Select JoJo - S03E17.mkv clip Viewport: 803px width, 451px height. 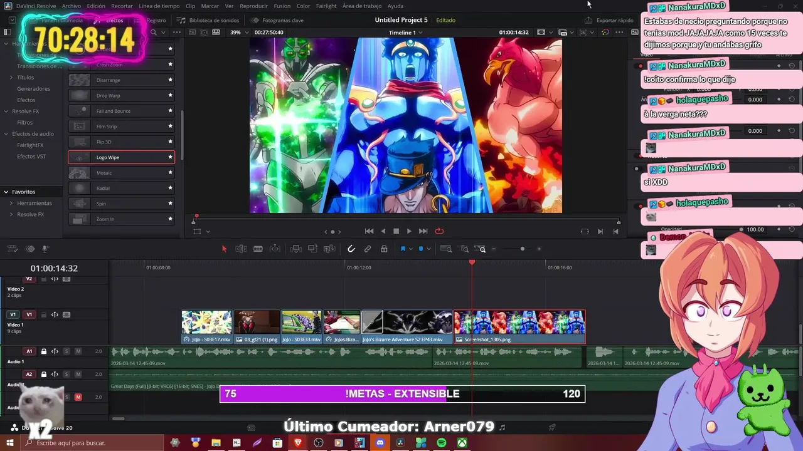coord(206,327)
